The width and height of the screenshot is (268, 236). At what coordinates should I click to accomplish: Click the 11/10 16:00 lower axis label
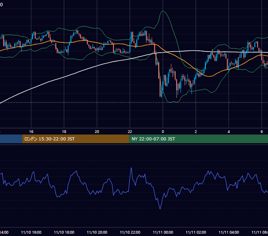[x=31, y=232]
